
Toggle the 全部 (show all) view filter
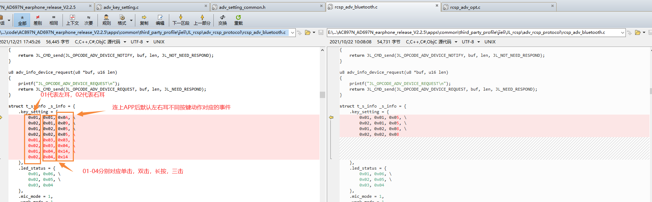tap(22, 20)
